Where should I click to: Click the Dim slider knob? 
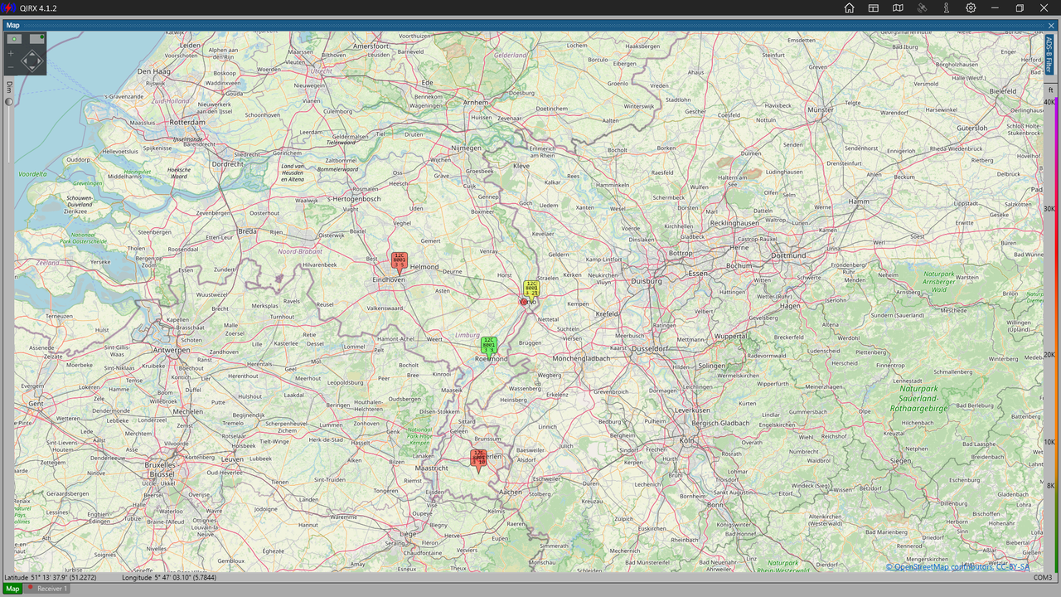9,102
